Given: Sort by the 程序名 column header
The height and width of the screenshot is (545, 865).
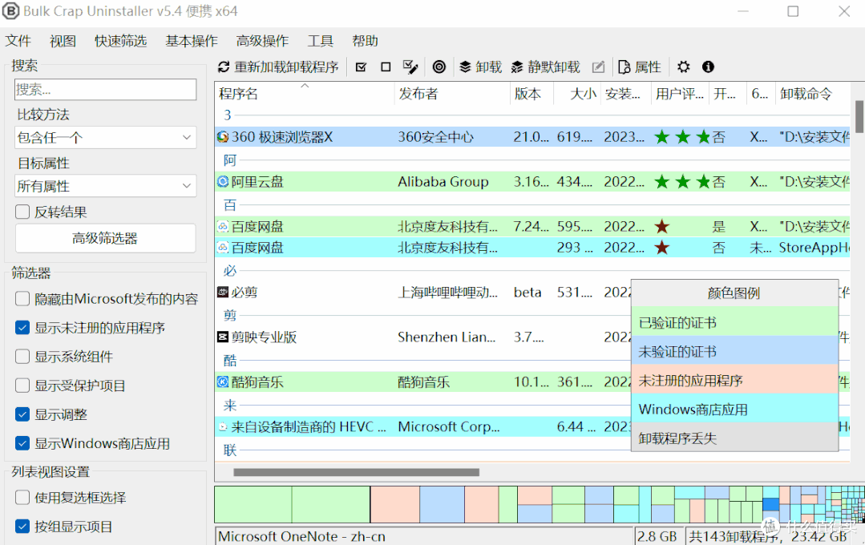Looking at the screenshot, I should (x=305, y=94).
